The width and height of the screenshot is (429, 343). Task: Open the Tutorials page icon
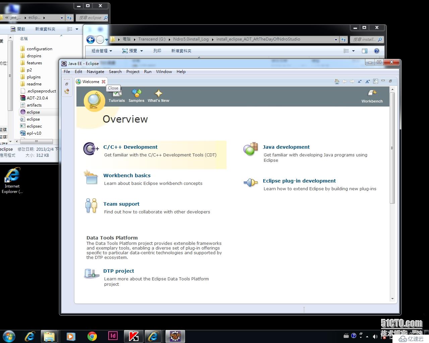coord(117,93)
